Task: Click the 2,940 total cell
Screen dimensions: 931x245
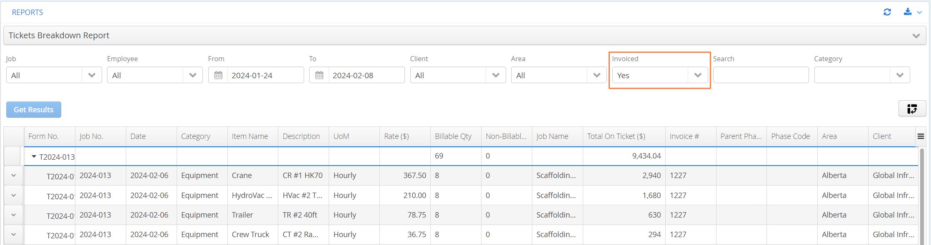Action: (624, 176)
